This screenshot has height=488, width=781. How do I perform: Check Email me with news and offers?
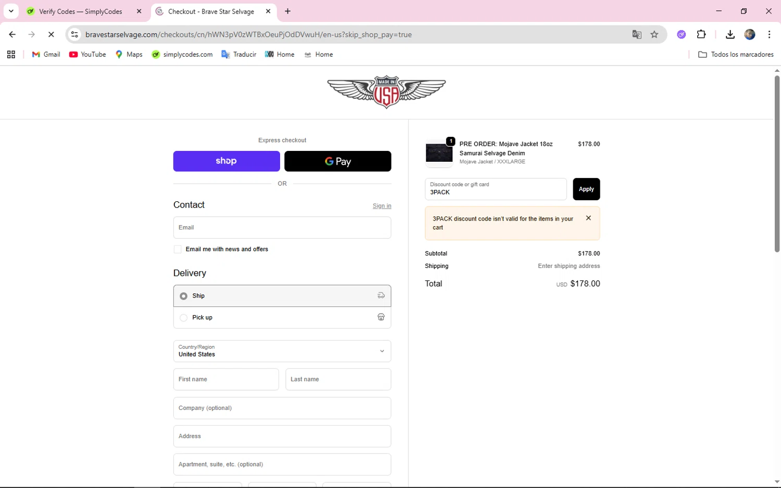178,249
